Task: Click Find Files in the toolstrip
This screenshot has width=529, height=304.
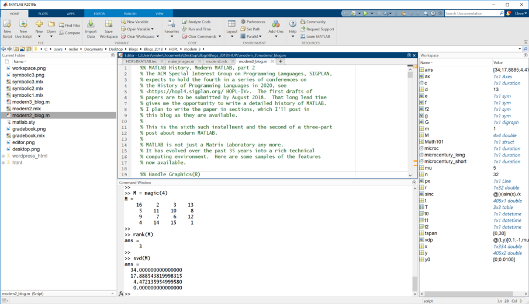Action: coord(70,25)
